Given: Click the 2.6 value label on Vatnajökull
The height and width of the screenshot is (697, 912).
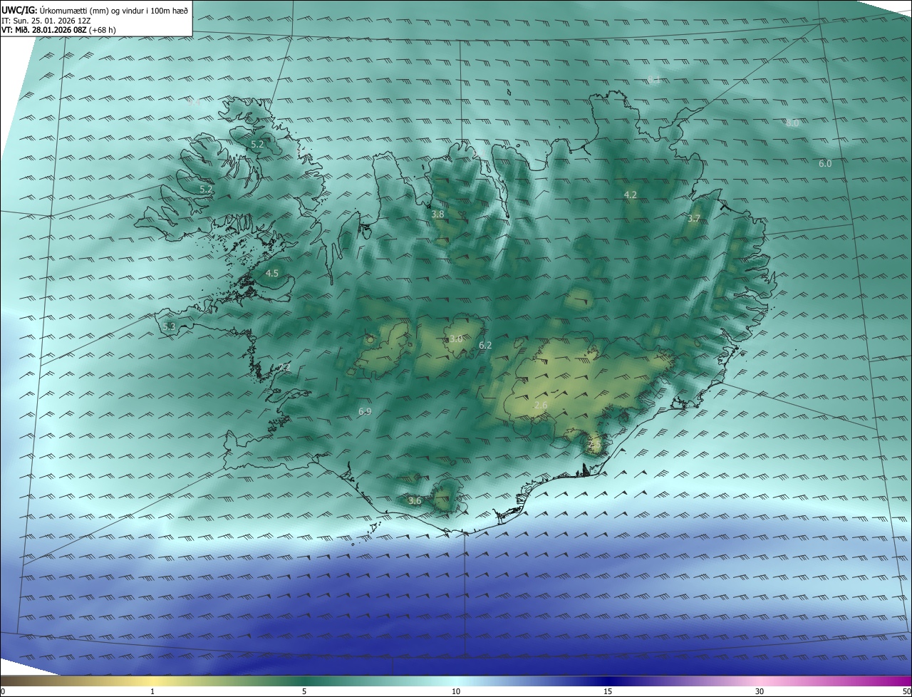Looking at the screenshot, I should pyautogui.click(x=541, y=406).
